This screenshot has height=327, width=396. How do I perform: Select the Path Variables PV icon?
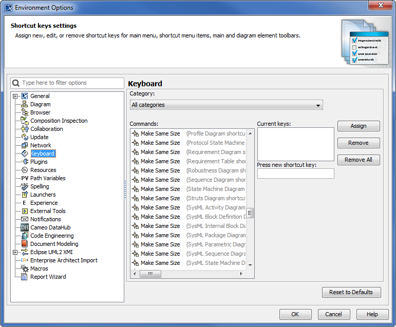pos(25,178)
